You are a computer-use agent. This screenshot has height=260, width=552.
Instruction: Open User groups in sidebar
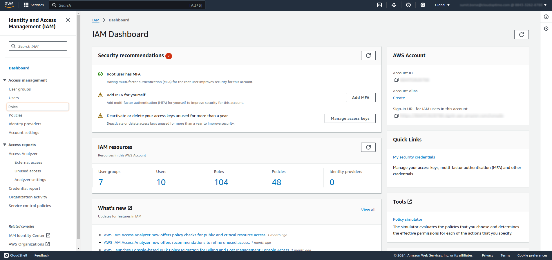pyautogui.click(x=20, y=89)
